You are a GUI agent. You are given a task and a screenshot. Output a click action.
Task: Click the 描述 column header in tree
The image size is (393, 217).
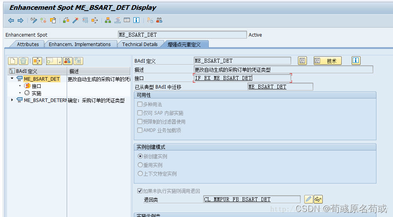tap(99, 71)
